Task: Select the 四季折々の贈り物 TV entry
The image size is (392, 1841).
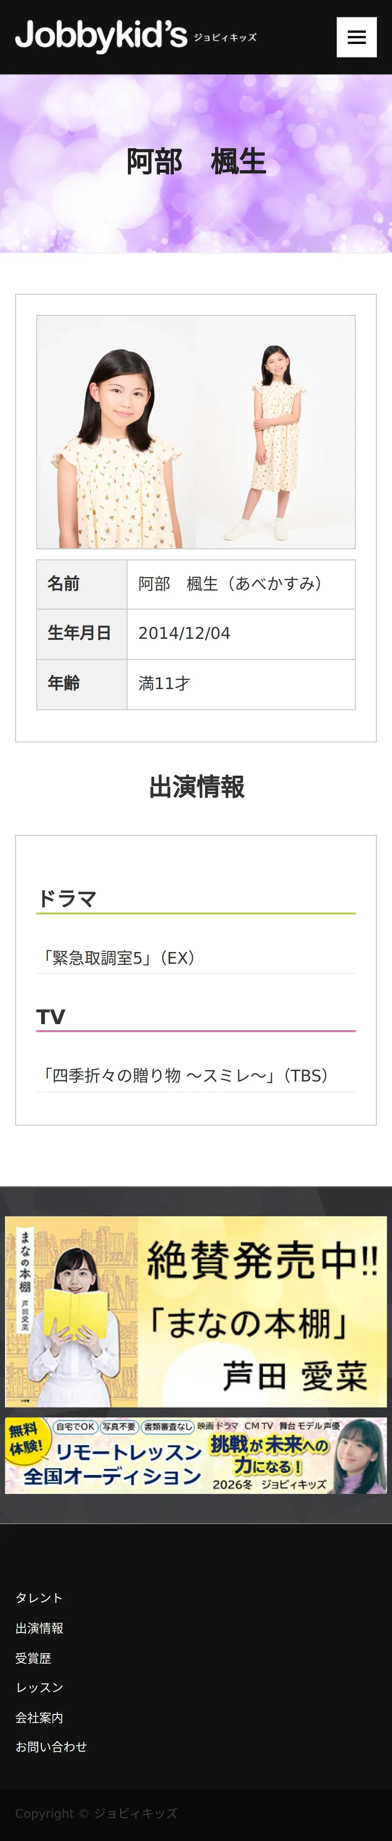Action: [196, 1075]
